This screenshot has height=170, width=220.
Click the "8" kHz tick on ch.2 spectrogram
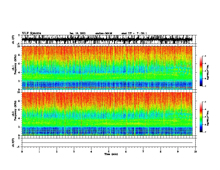point(19,101)
